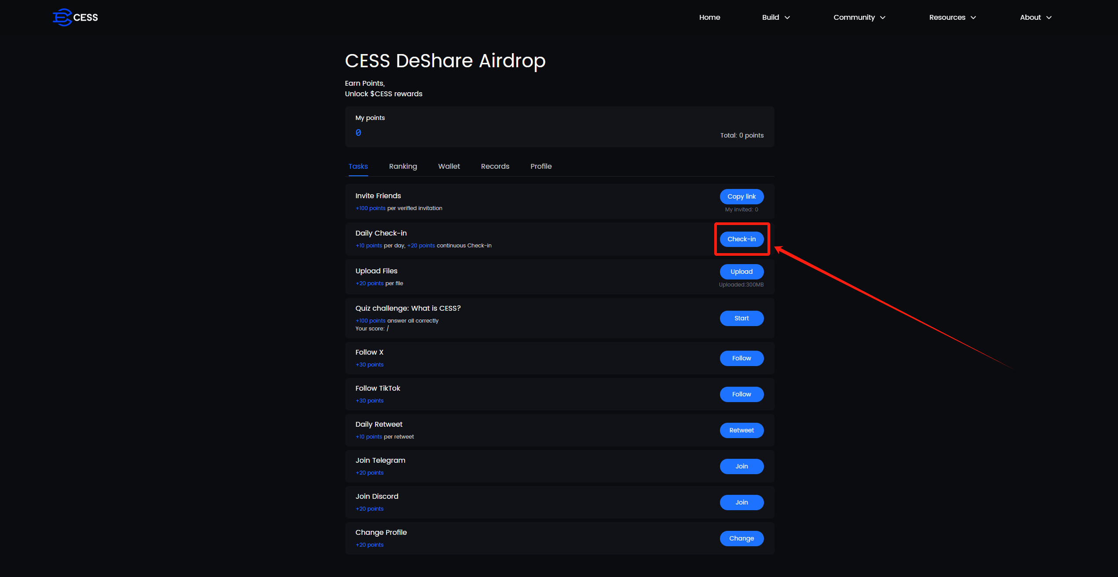The height and width of the screenshot is (577, 1118).
Task: Click the blue My points value 0
Action: [x=358, y=132]
